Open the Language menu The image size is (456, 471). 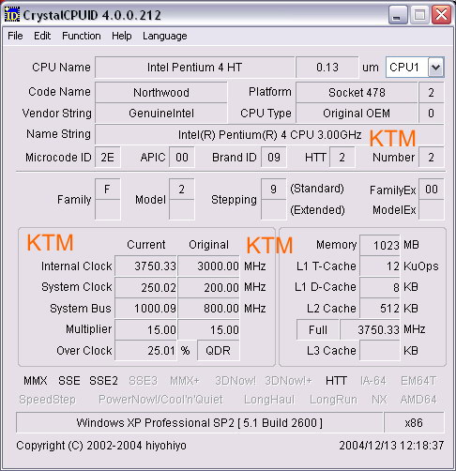click(x=165, y=36)
